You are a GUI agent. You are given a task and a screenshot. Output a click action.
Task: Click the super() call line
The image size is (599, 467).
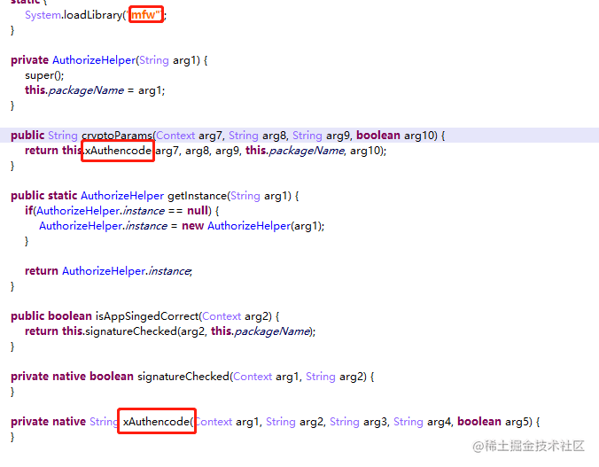coord(44,75)
